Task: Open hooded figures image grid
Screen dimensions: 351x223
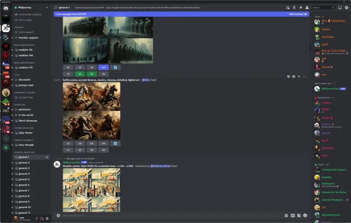Action: pos(108,40)
